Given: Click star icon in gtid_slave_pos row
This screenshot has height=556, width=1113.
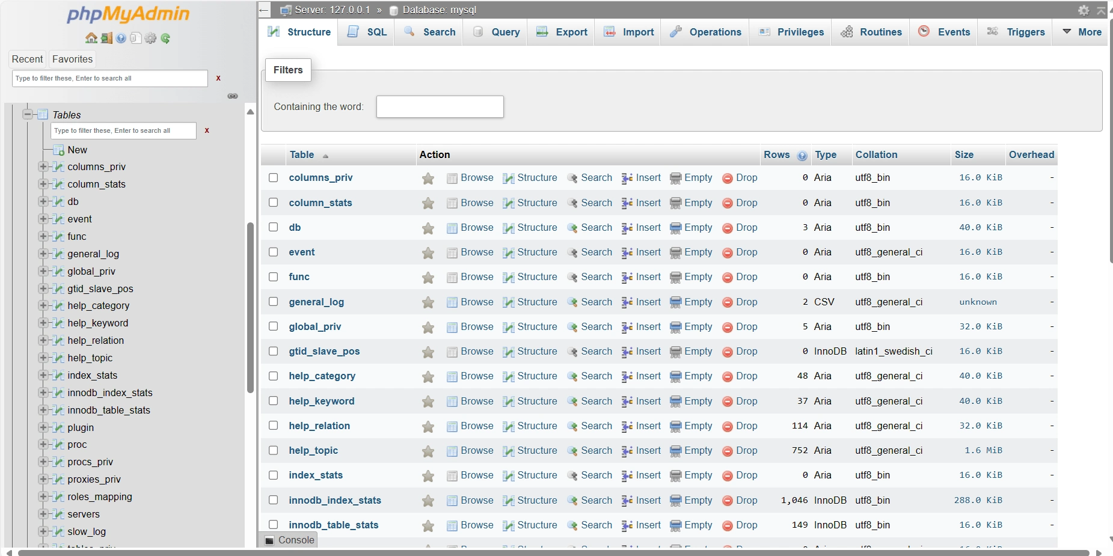Looking at the screenshot, I should pyautogui.click(x=428, y=352).
